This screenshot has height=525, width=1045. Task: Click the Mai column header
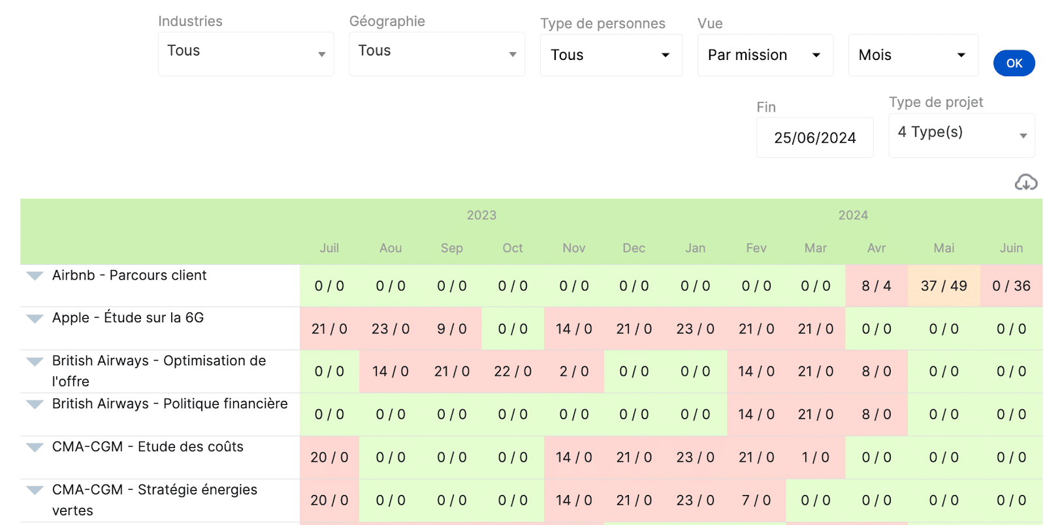click(x=944, y=248)
